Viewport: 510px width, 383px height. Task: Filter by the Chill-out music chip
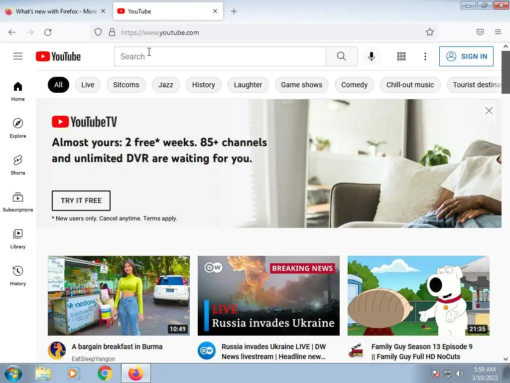coord(410,85)
